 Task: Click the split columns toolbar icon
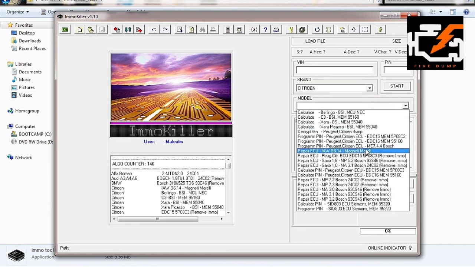pyautogui.click(x=328, y=30)
